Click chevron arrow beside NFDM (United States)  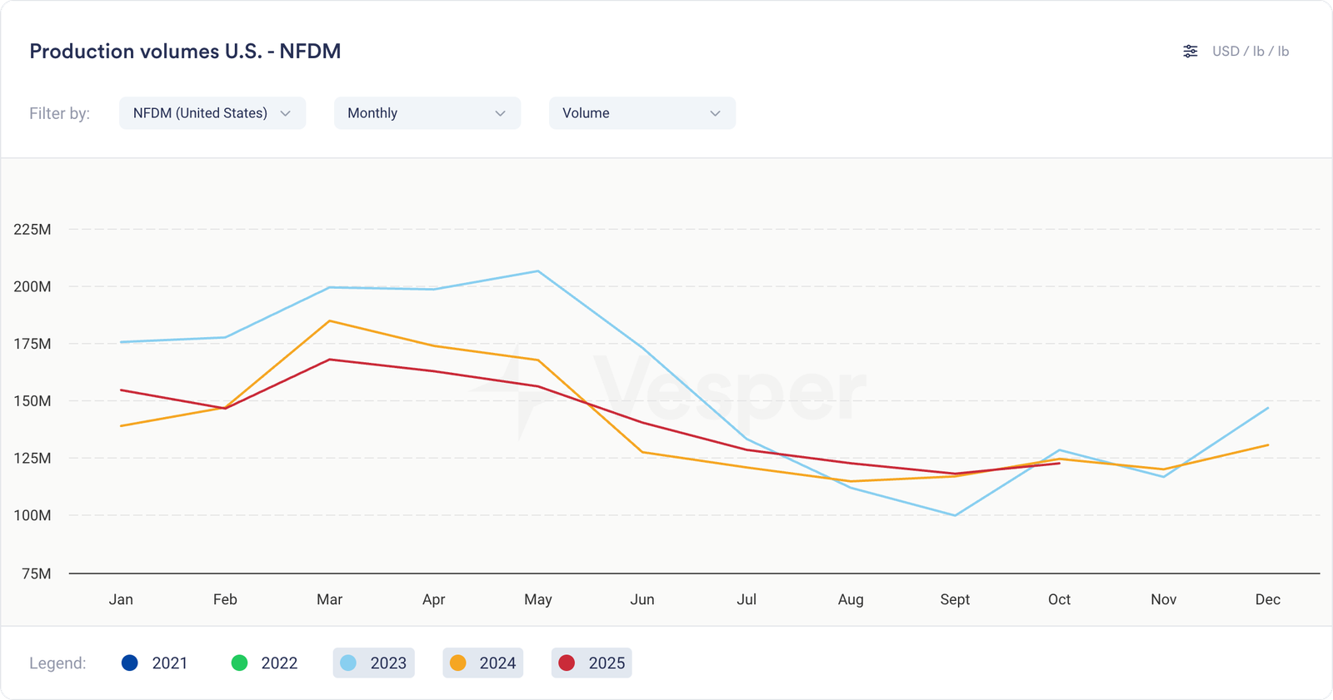coord(285,113)
